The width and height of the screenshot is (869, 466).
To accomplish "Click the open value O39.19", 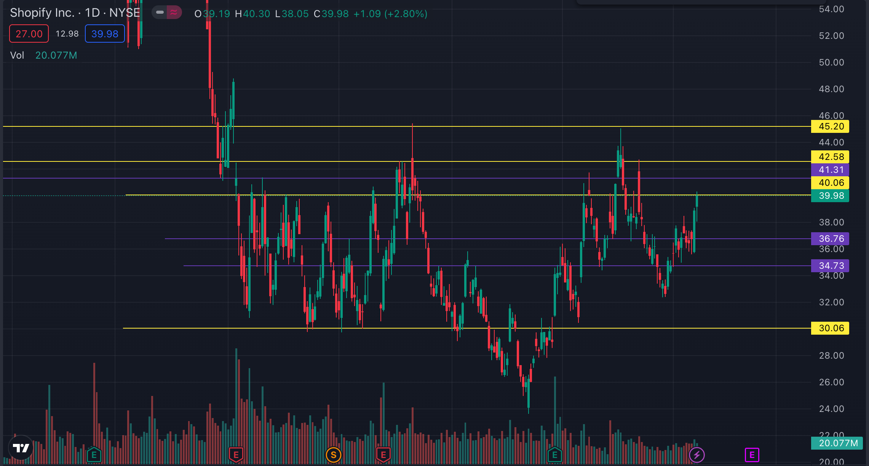I will [212, 14].
